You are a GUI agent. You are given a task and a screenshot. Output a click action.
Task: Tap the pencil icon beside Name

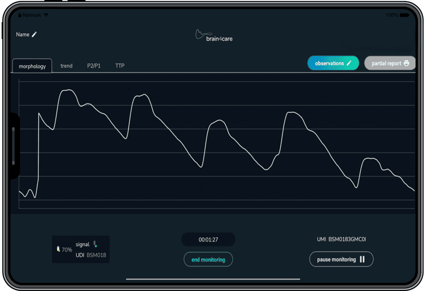[x=34, y=35]
